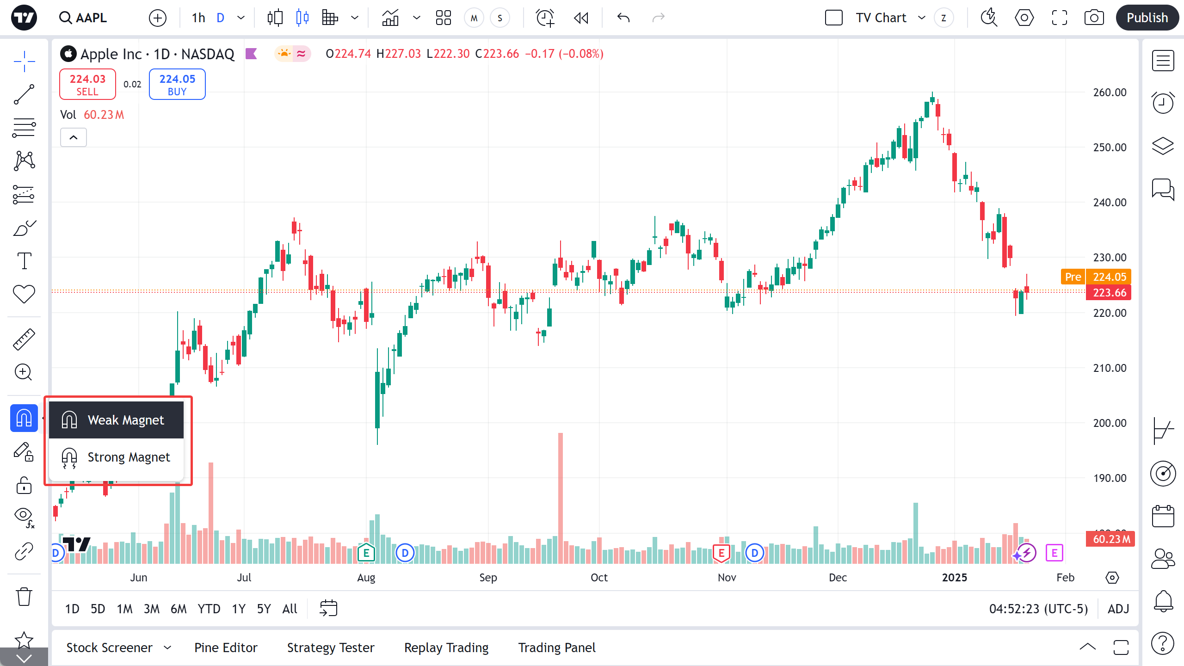
Task: Open the TV Chart layout dropdown
Action: pos(921,18)
